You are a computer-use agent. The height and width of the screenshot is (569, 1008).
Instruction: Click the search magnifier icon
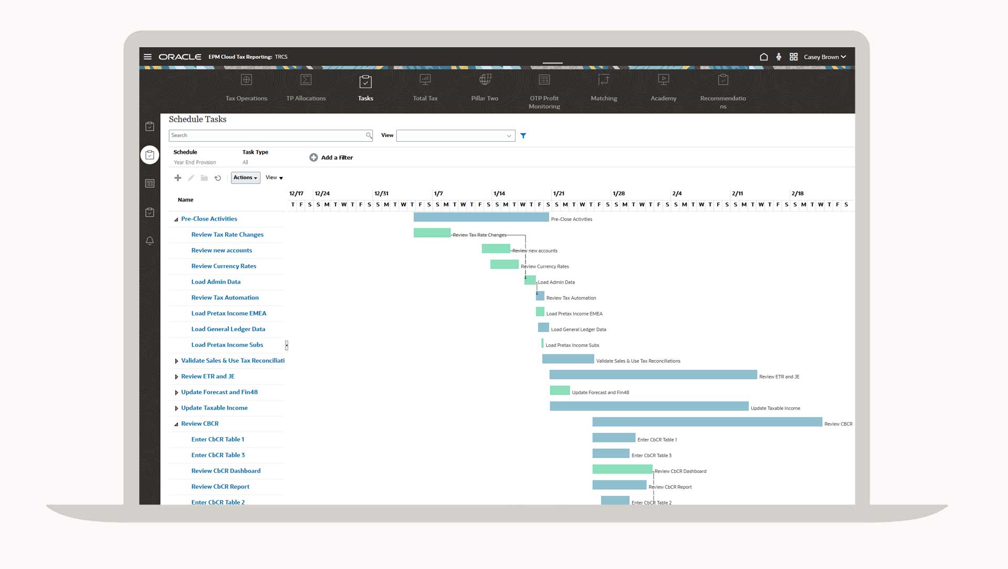(369, 135)
